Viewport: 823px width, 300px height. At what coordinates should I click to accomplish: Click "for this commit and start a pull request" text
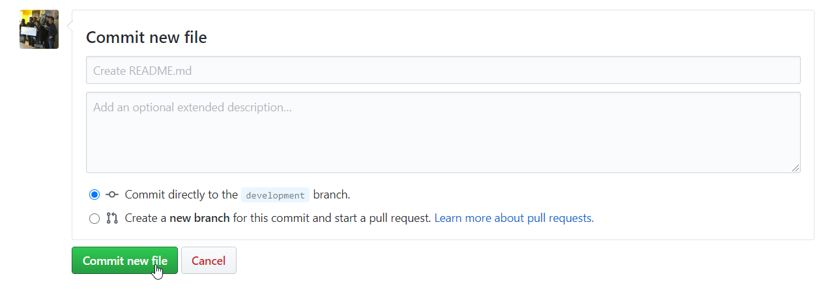332,218
